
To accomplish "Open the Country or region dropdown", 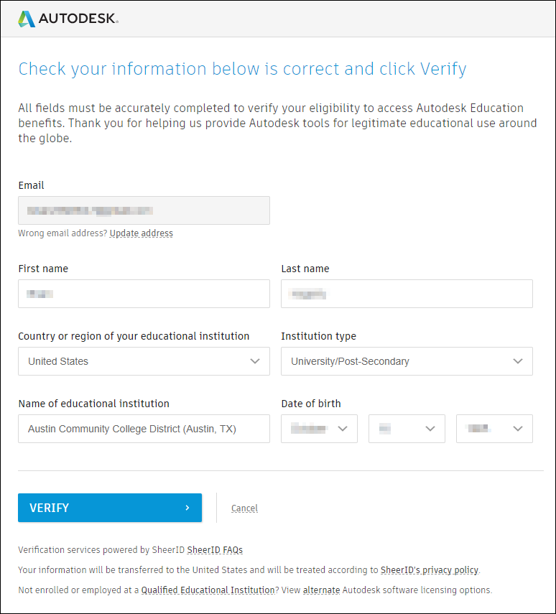I will [144, 361].
